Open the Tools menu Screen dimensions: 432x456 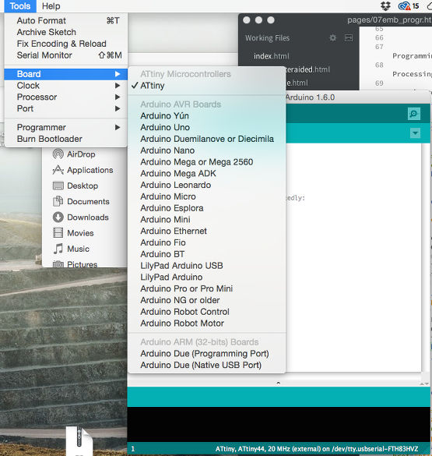pyautogui.click(x=20, y=6)
